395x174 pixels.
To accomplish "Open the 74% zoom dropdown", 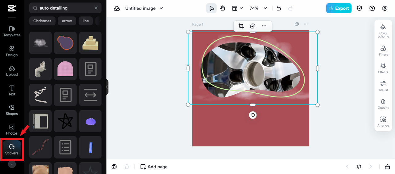I will [258, 8].
